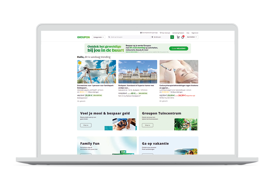Click the 24,59 € price
275x185 pixels.
(x=182, y=96)
